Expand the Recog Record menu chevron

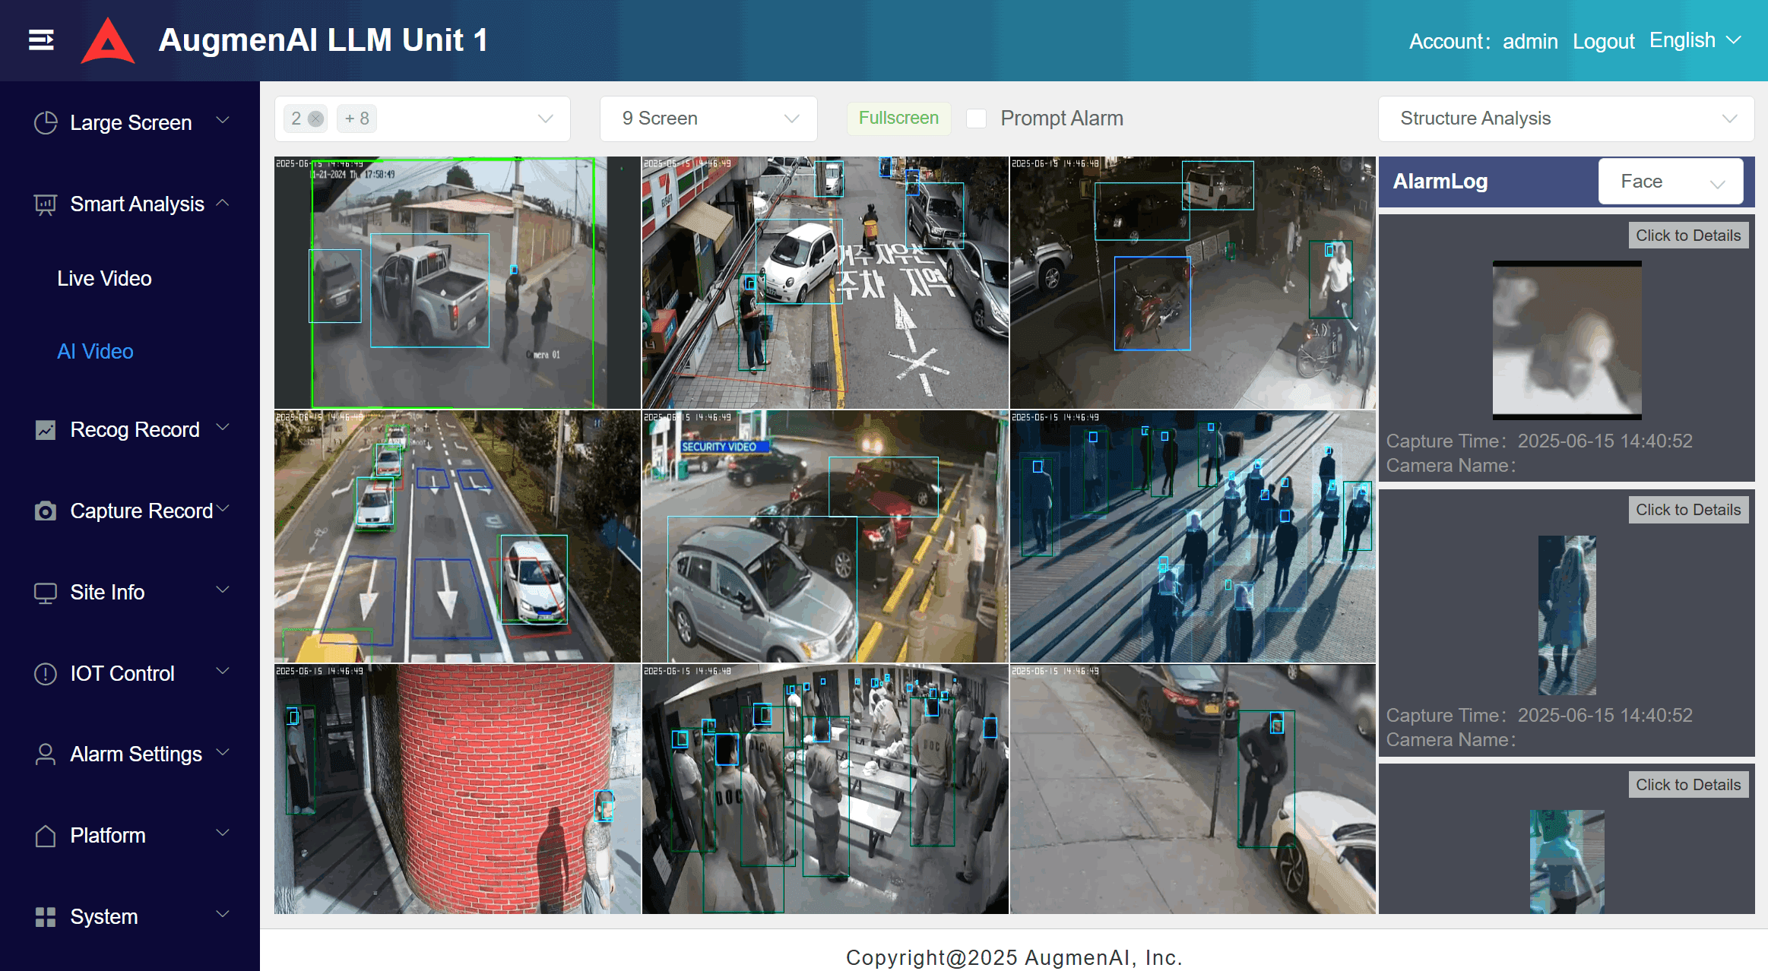click(x=223, y=427)
